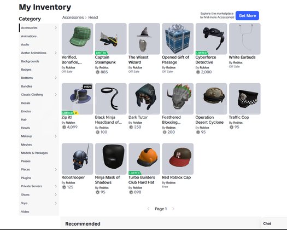
Task: Expand the Private Servers category chevron
Action: click(56, 186)
